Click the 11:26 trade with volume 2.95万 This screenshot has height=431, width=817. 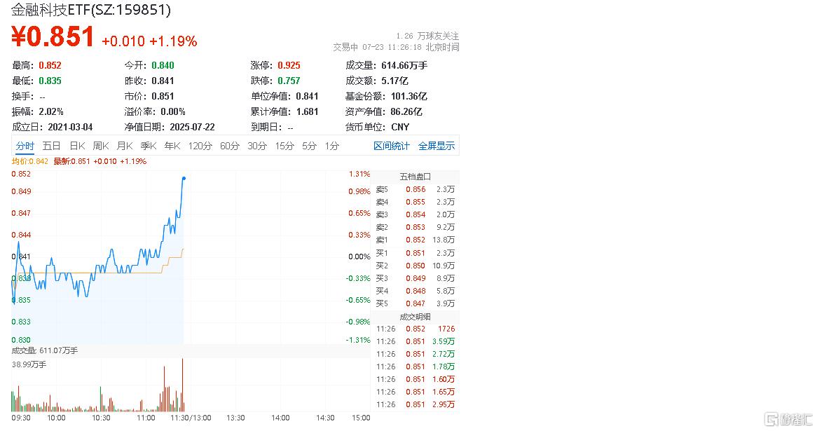click(416, 404)
